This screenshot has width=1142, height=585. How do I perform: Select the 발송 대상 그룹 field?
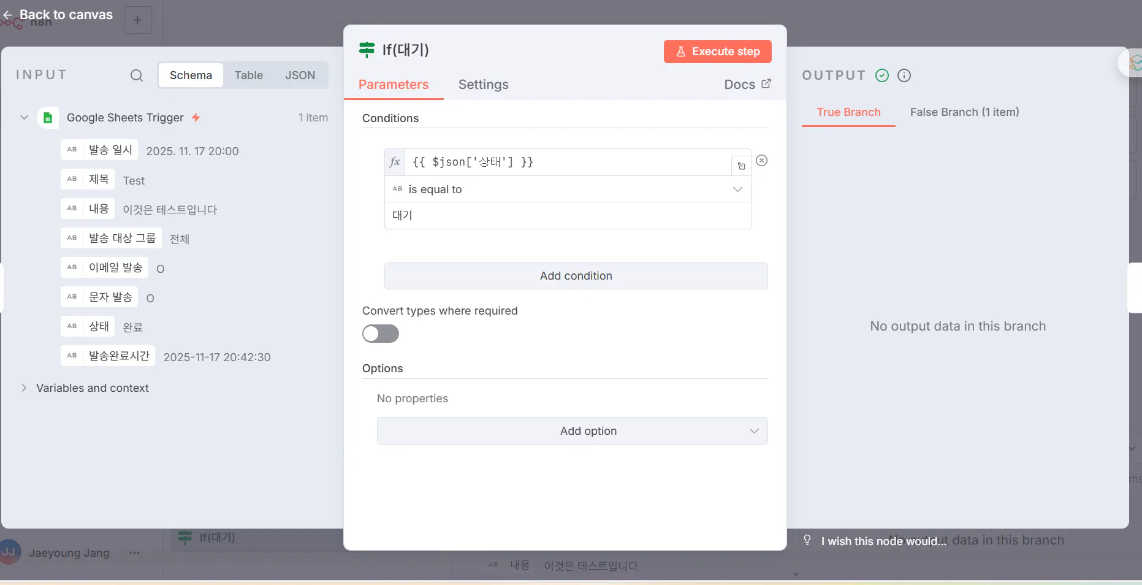[x=111, y=238]
